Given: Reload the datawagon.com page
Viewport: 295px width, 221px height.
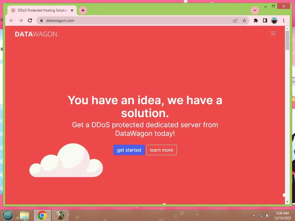Looking at the screenshot, I should pyautogui.click(x=30, y=20).
